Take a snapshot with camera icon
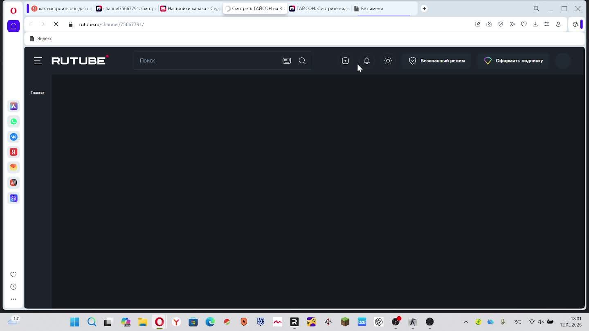The width and height of the screenshot is (589, 331). 489,24
